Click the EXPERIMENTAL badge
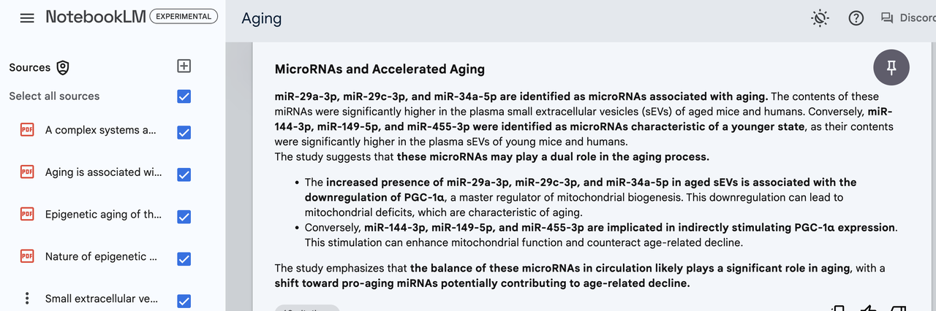This screenshot has height=311, width=936. click(184, 16)
